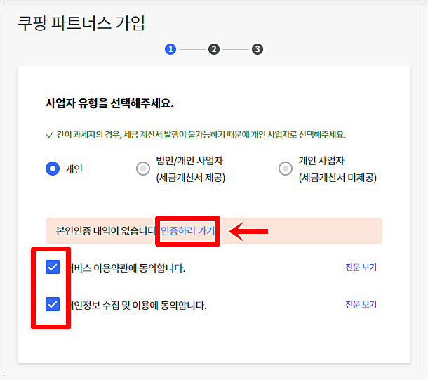Uncheck 서비스 이용약관에 동의합니다 checkbox

tap(53, 267)
